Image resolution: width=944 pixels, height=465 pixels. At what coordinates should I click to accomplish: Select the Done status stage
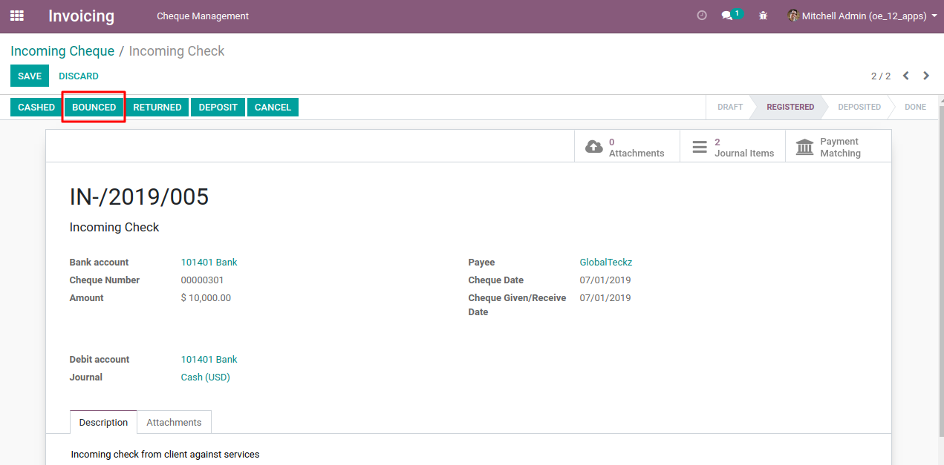tap(915, 107)
